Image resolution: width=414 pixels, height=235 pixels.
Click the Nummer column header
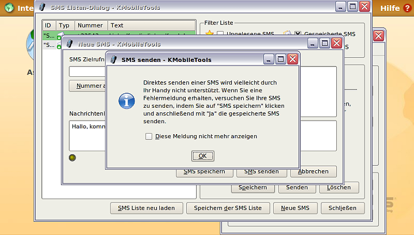91,25
